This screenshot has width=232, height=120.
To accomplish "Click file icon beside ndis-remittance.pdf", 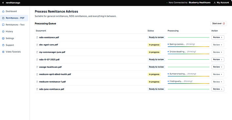I will tap(37, 37).
